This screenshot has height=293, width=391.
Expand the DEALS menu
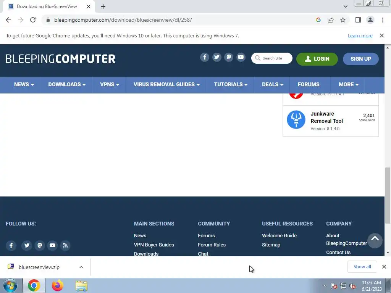[273, 84]
